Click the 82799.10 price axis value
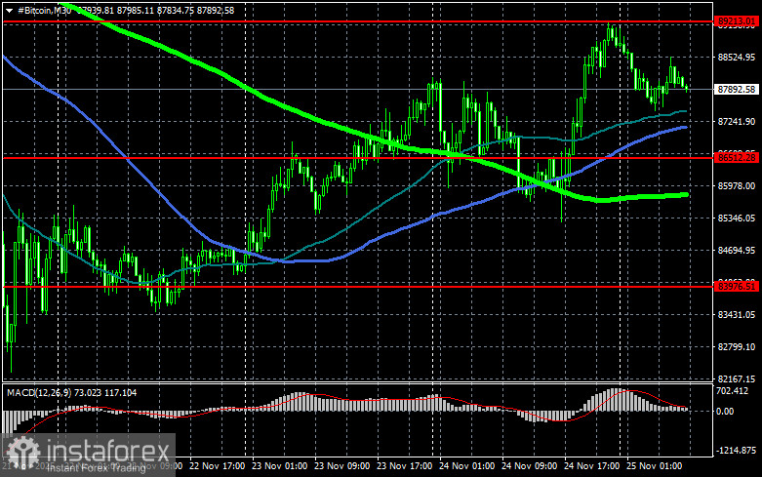 coord(737,347)
